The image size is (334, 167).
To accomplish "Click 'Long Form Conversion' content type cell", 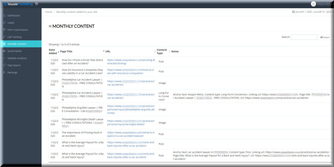I will click(x=164, y=96).
